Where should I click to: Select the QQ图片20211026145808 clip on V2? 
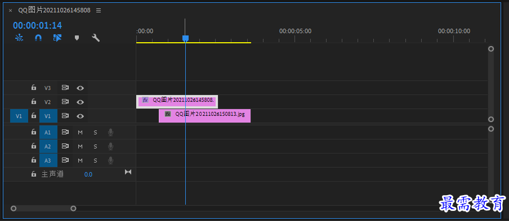point(177,102)
